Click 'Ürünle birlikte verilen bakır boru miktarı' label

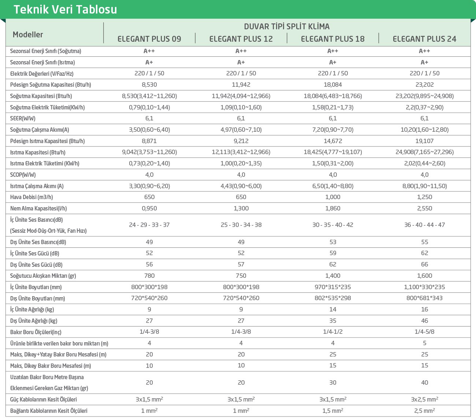(x=59, y=343)
